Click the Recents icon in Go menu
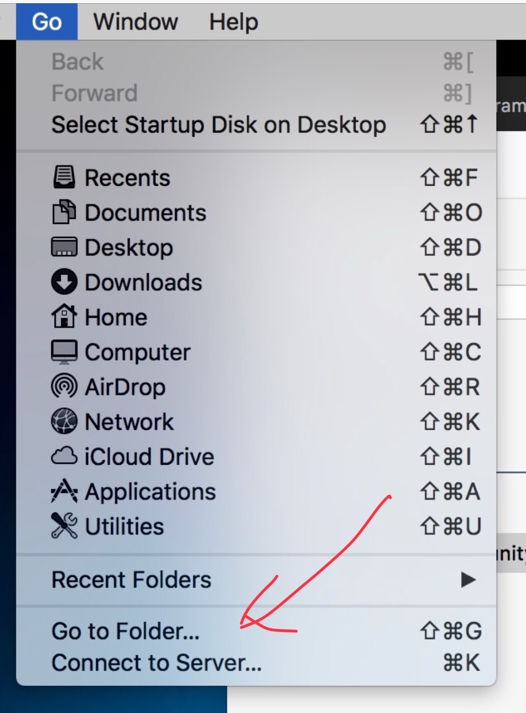 click(x=64, y=177)
